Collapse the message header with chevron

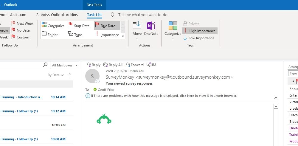click(x=276, y=98)
